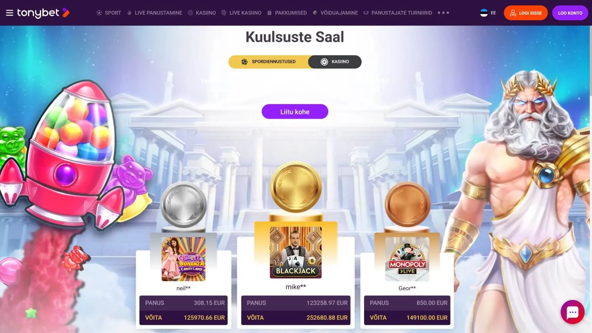Open Panustajate Turniirid menu item
The image size is (592, 333).
coord(397,13)
